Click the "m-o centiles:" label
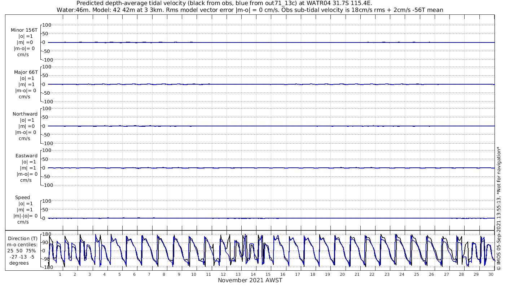The image size is (505, 288). tap(22, 245)
